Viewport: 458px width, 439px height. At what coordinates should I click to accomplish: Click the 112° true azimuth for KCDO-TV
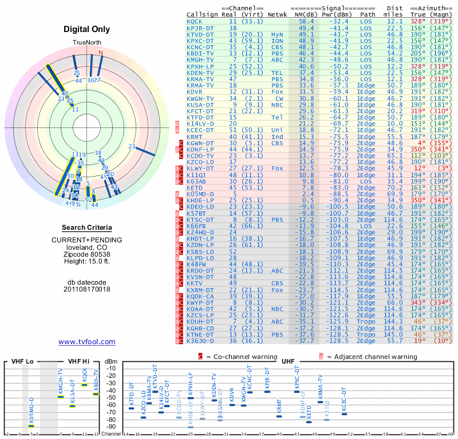point(418,155)
